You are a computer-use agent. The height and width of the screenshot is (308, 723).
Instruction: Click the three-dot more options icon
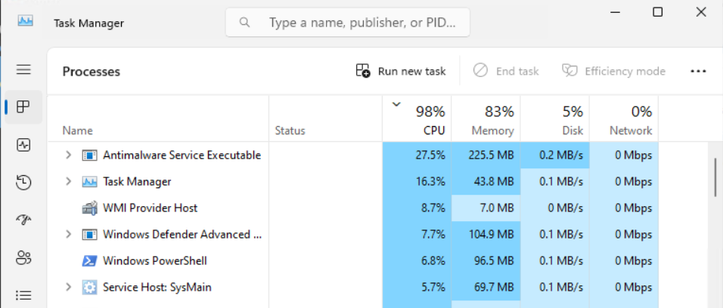[x=697, y=71]
